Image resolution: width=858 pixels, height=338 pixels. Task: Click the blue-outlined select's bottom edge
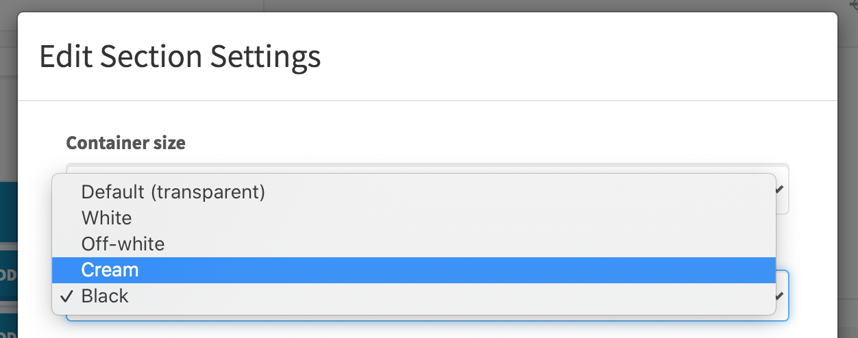pyautogui.click(x=425, y=319)
